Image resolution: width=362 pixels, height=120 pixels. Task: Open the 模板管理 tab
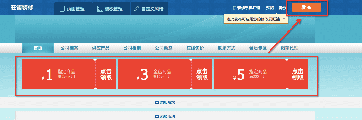(x=111, y=9)
